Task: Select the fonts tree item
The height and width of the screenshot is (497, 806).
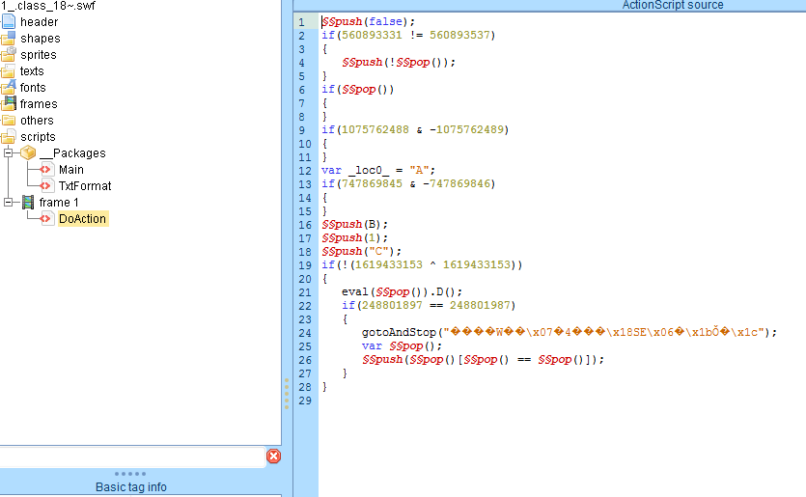Action: click(x=33, y=88)
